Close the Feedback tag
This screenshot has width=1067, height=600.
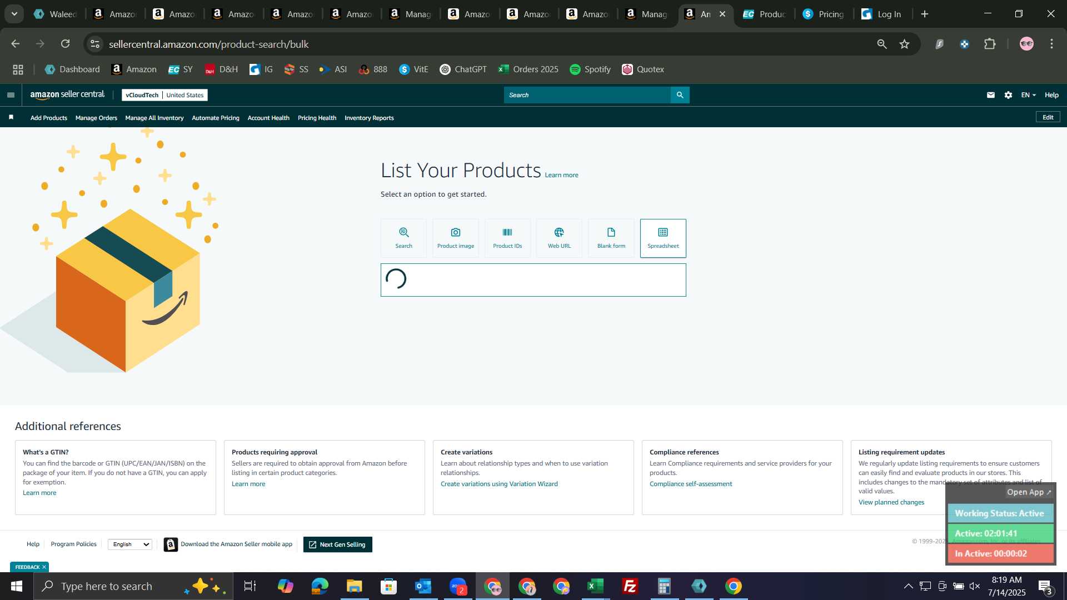44,567
